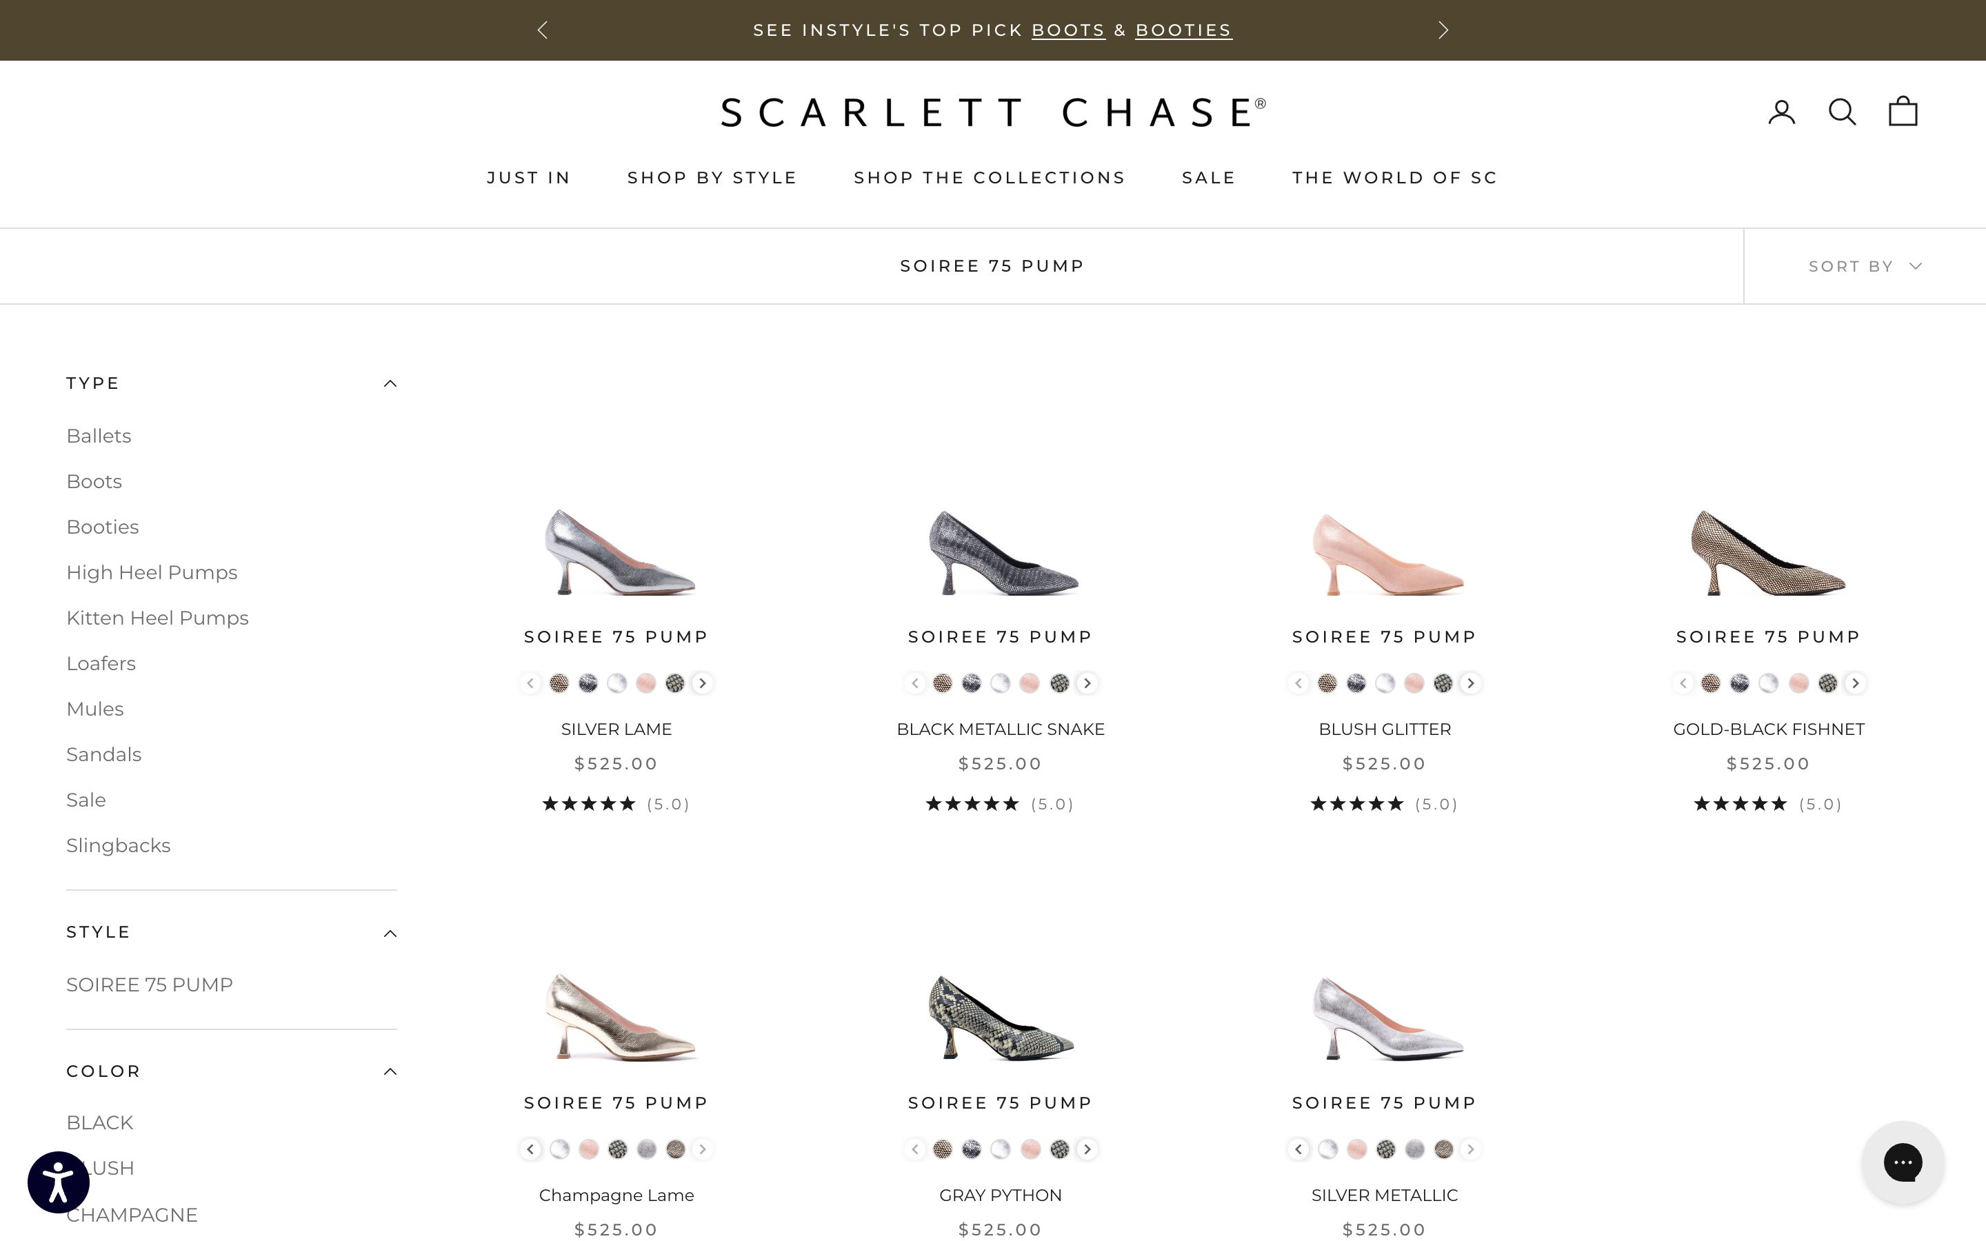Go to the SALE menu item
The image size is (1986, 1241).
[x=1208, y=177]
